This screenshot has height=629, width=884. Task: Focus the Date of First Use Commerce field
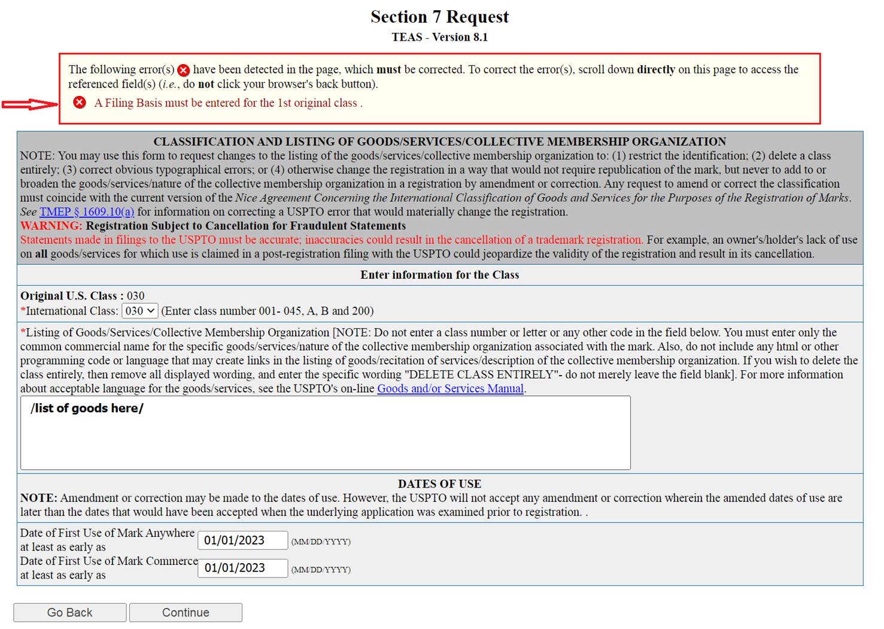[x=242, y=568]
